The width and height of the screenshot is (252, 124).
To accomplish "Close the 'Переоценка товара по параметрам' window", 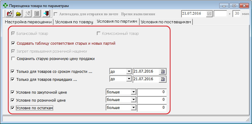I will point(244,6).
